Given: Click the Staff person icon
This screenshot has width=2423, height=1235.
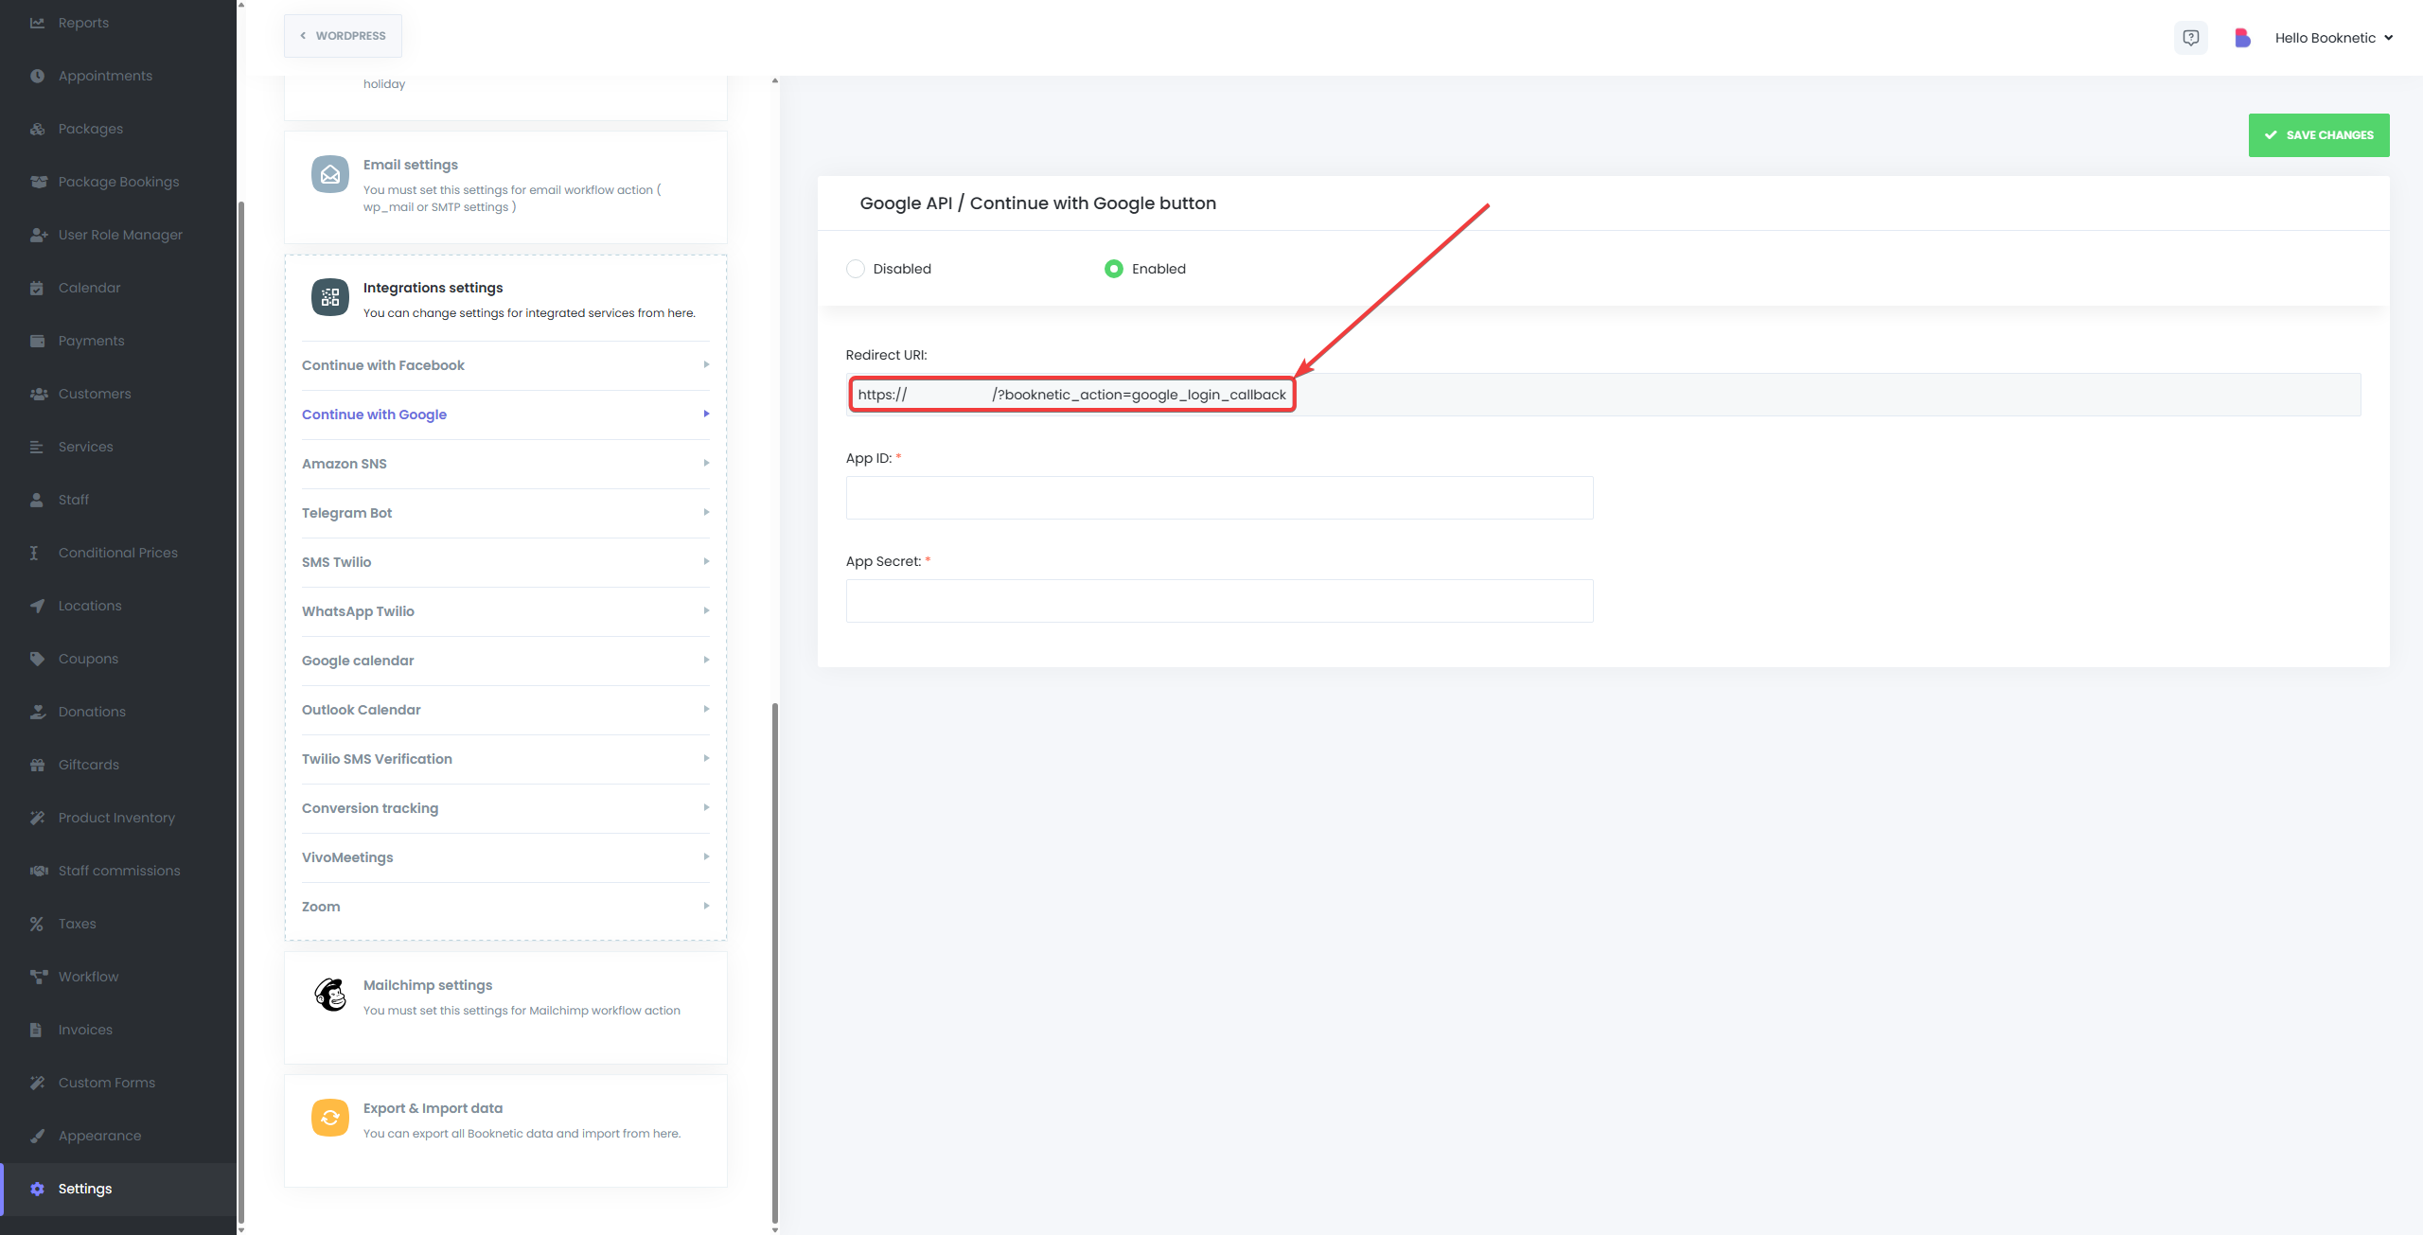Looking at the screenshot, I should click(37, 500).
